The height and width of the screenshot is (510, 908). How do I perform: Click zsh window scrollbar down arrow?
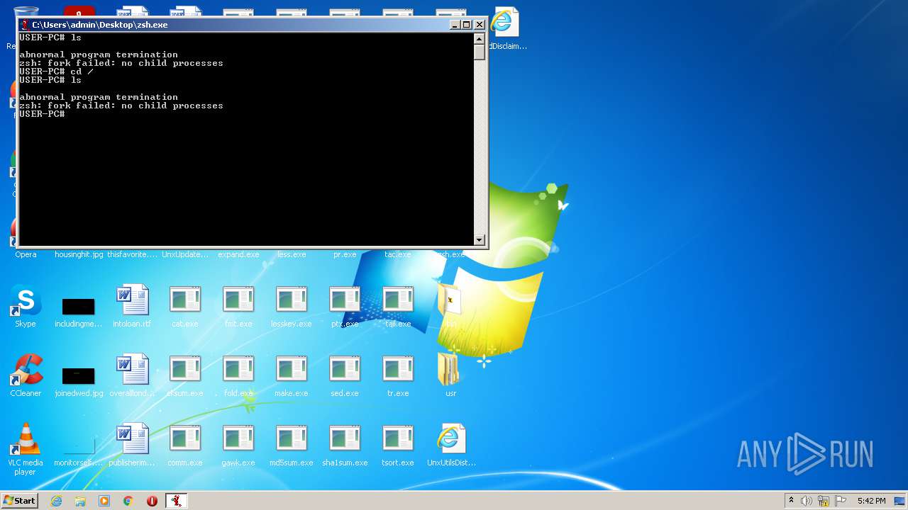(480, 240)
